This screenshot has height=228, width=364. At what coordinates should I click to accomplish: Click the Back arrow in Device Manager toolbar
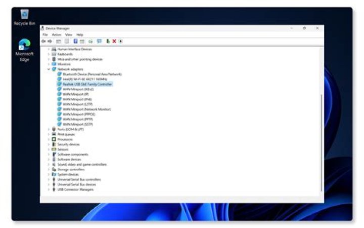43,41
